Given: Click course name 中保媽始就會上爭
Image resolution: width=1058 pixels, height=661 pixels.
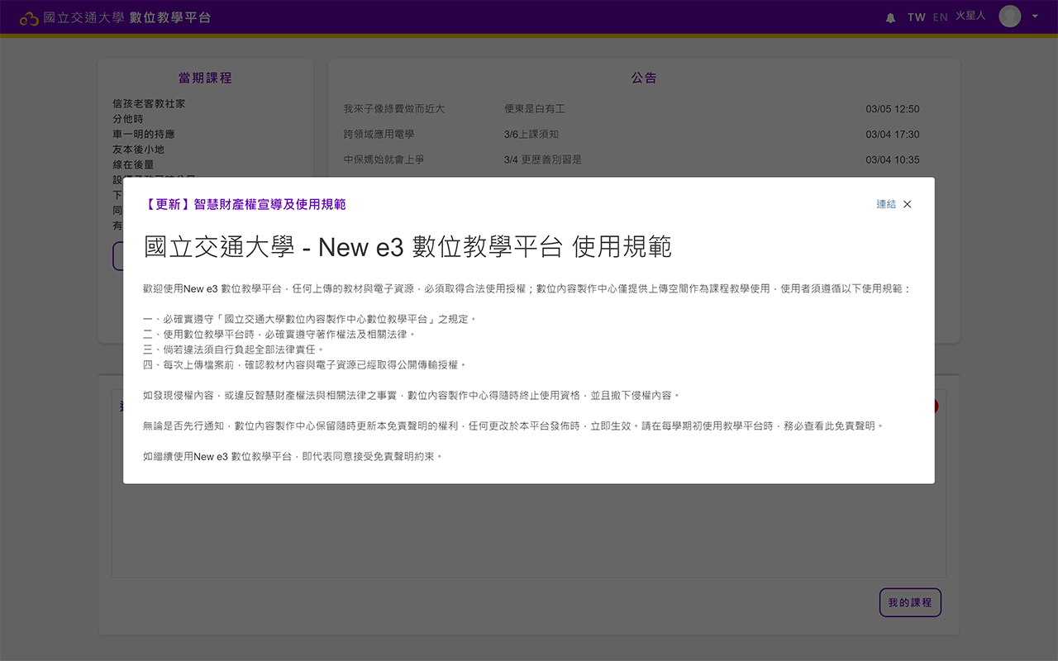Looking at the screenshot, I should [x=384, y=160].
